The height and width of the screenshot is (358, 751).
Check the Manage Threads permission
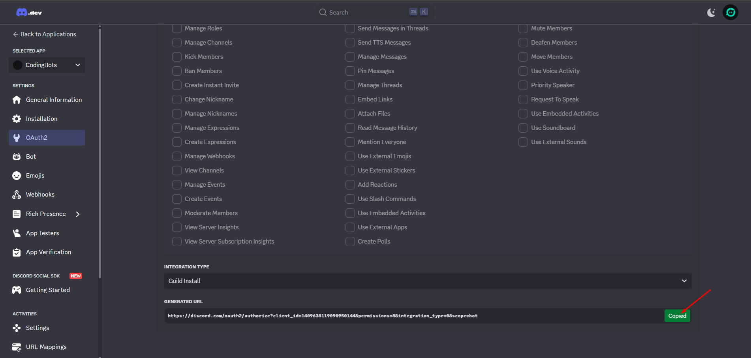click(x=350, y=85)
